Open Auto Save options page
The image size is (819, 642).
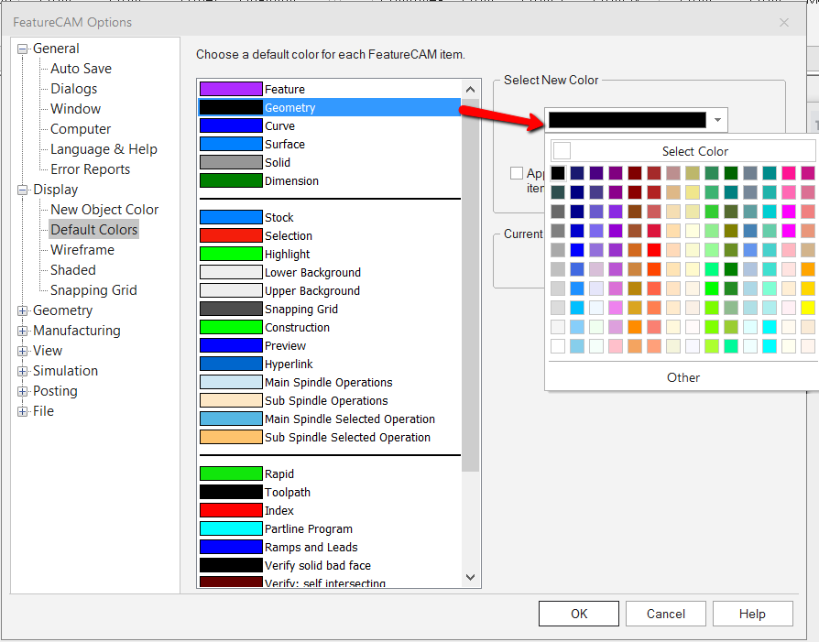[x=81, y=69]
